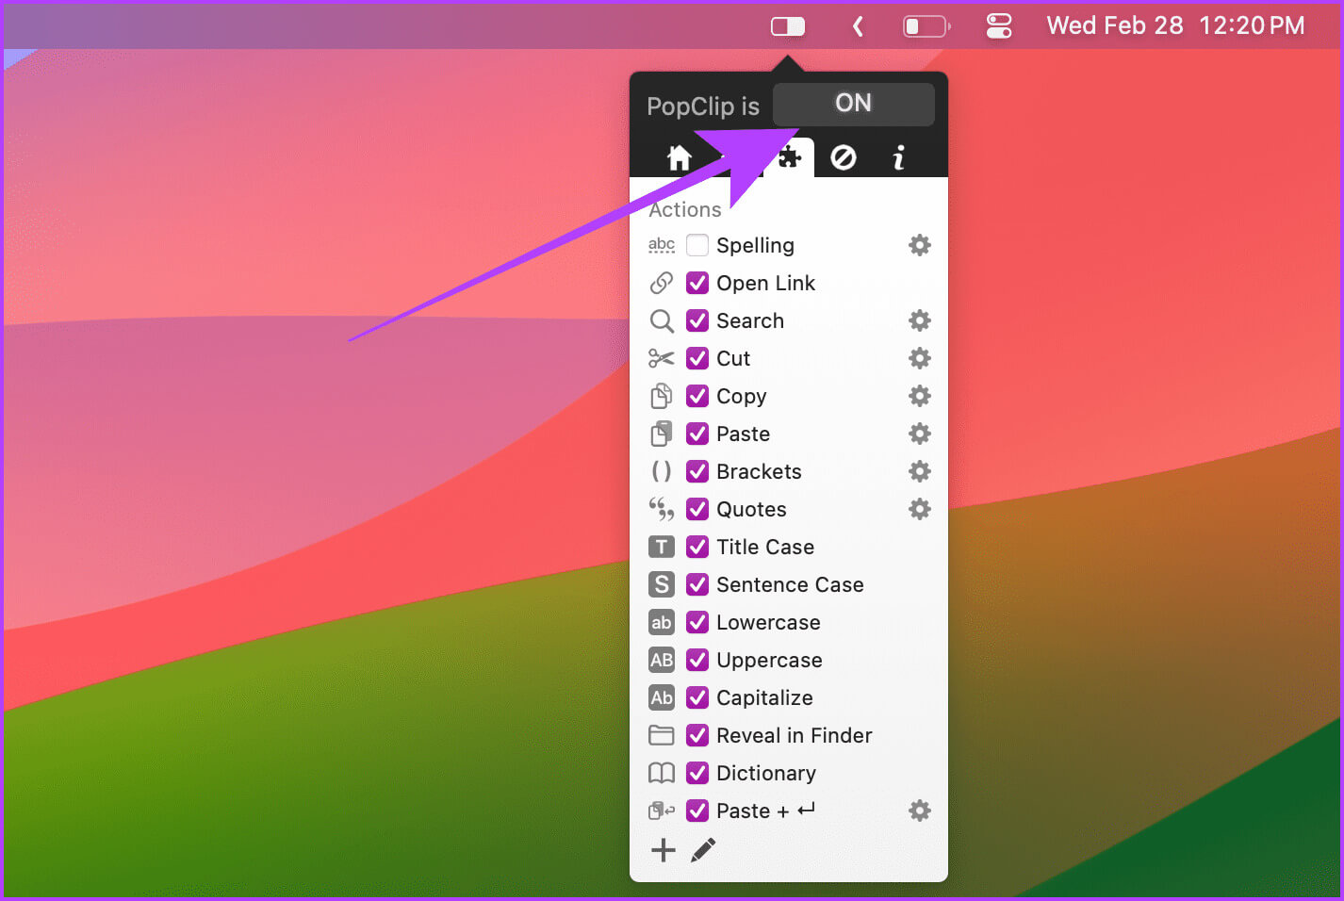Viewport: 1344px width, 901px height.
Task: Click the Ab Capitalize icon
Action: tap(662, 697)
